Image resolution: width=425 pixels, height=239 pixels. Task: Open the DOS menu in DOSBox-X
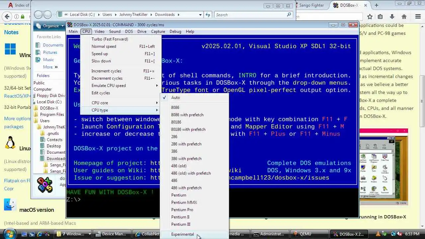(129, 32)
